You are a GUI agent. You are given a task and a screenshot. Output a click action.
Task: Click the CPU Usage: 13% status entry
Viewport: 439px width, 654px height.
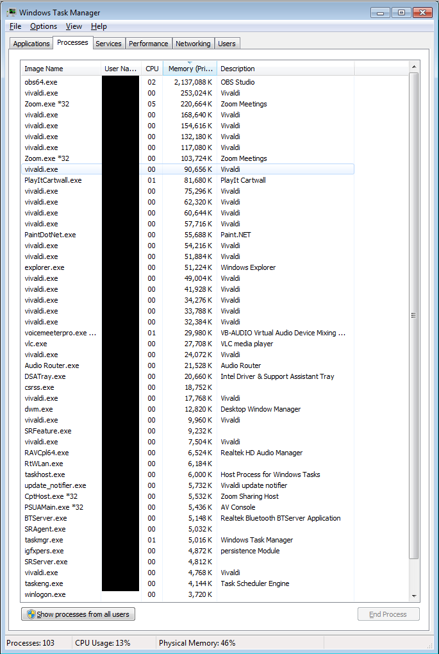coord(103,642)
